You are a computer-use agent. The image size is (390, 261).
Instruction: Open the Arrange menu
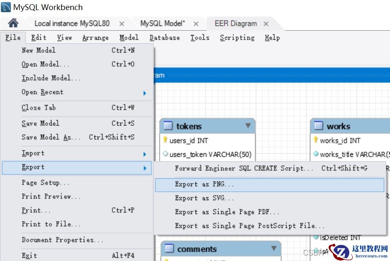pos(96,37)
